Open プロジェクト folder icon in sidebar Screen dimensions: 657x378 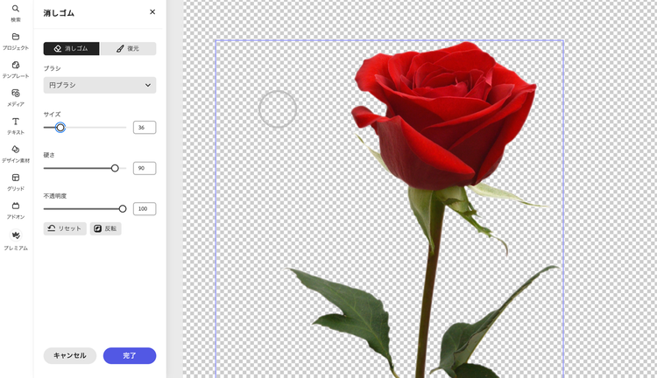[x=16, y=37]
